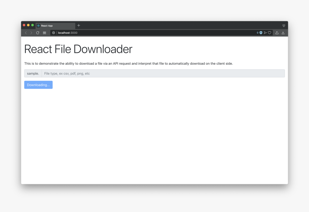Click the globe site info icon
The image size is (309, 212).
(54, 33)
